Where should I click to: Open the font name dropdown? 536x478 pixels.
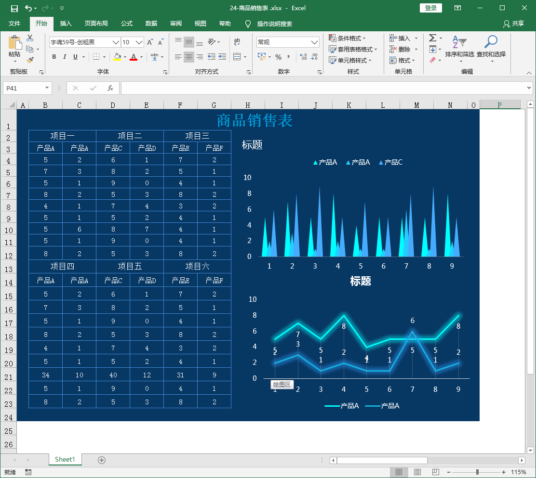coord(116,42)
